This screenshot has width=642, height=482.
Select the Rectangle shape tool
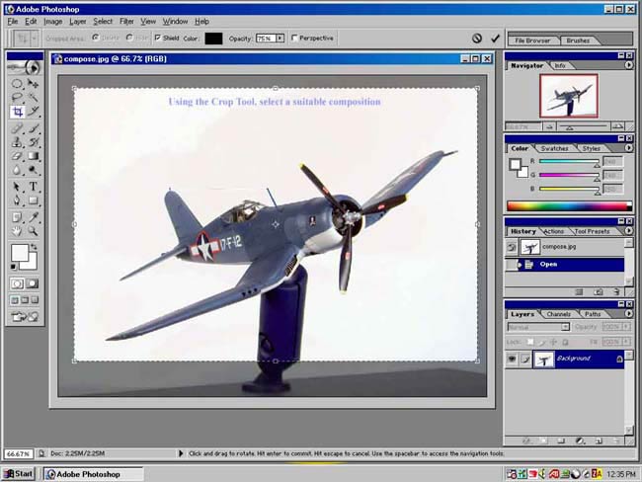(x=33, y=201)
